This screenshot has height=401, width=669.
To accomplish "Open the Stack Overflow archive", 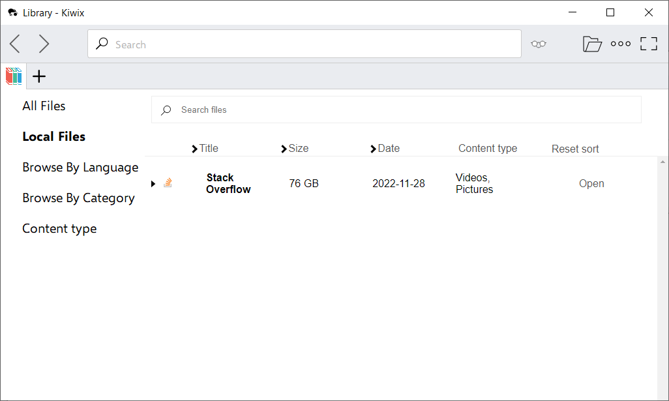I will point(591,183).
